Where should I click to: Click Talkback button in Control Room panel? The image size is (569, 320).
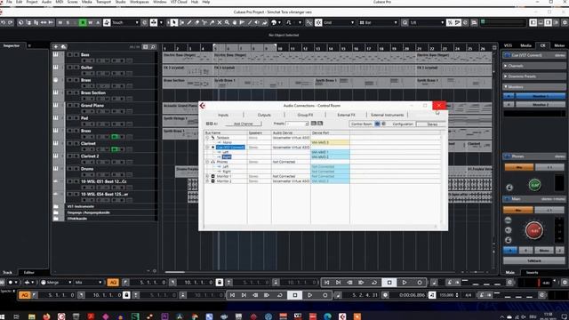pyautogui.click(x=534, y=260)
